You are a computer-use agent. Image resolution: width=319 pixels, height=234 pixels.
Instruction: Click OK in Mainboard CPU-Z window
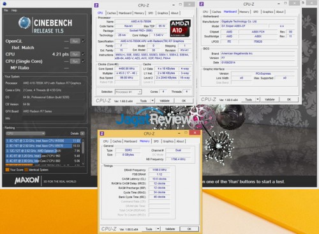point(289,100)
